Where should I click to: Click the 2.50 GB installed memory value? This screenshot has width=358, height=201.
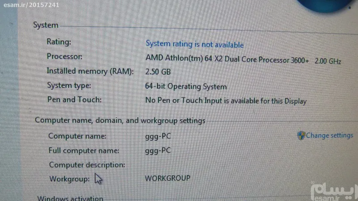point(158,72)
